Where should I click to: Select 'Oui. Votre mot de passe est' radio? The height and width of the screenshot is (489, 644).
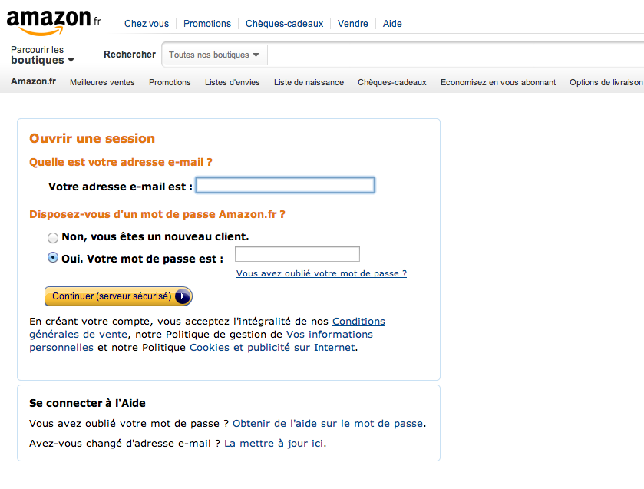click(x=53, y=258)
